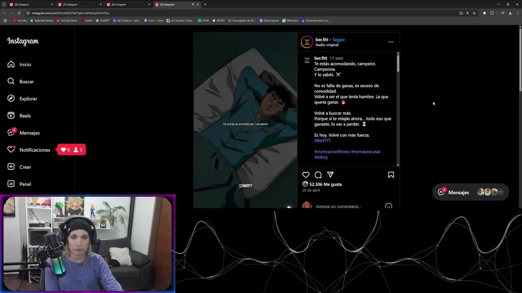Screen dimensions: 522x293
Task: Click the reel video to pause it
Action: tap(246, 120)
